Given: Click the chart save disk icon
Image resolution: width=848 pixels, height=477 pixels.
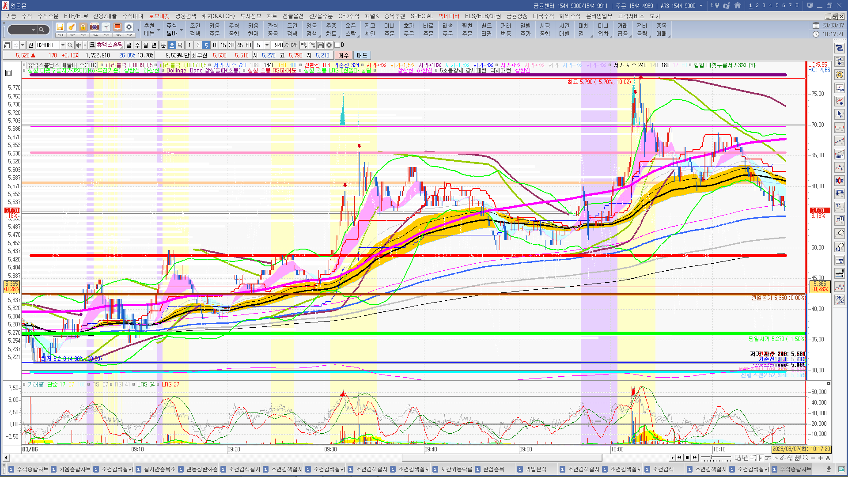Looking at the screenshot, I should pos(321,45).
